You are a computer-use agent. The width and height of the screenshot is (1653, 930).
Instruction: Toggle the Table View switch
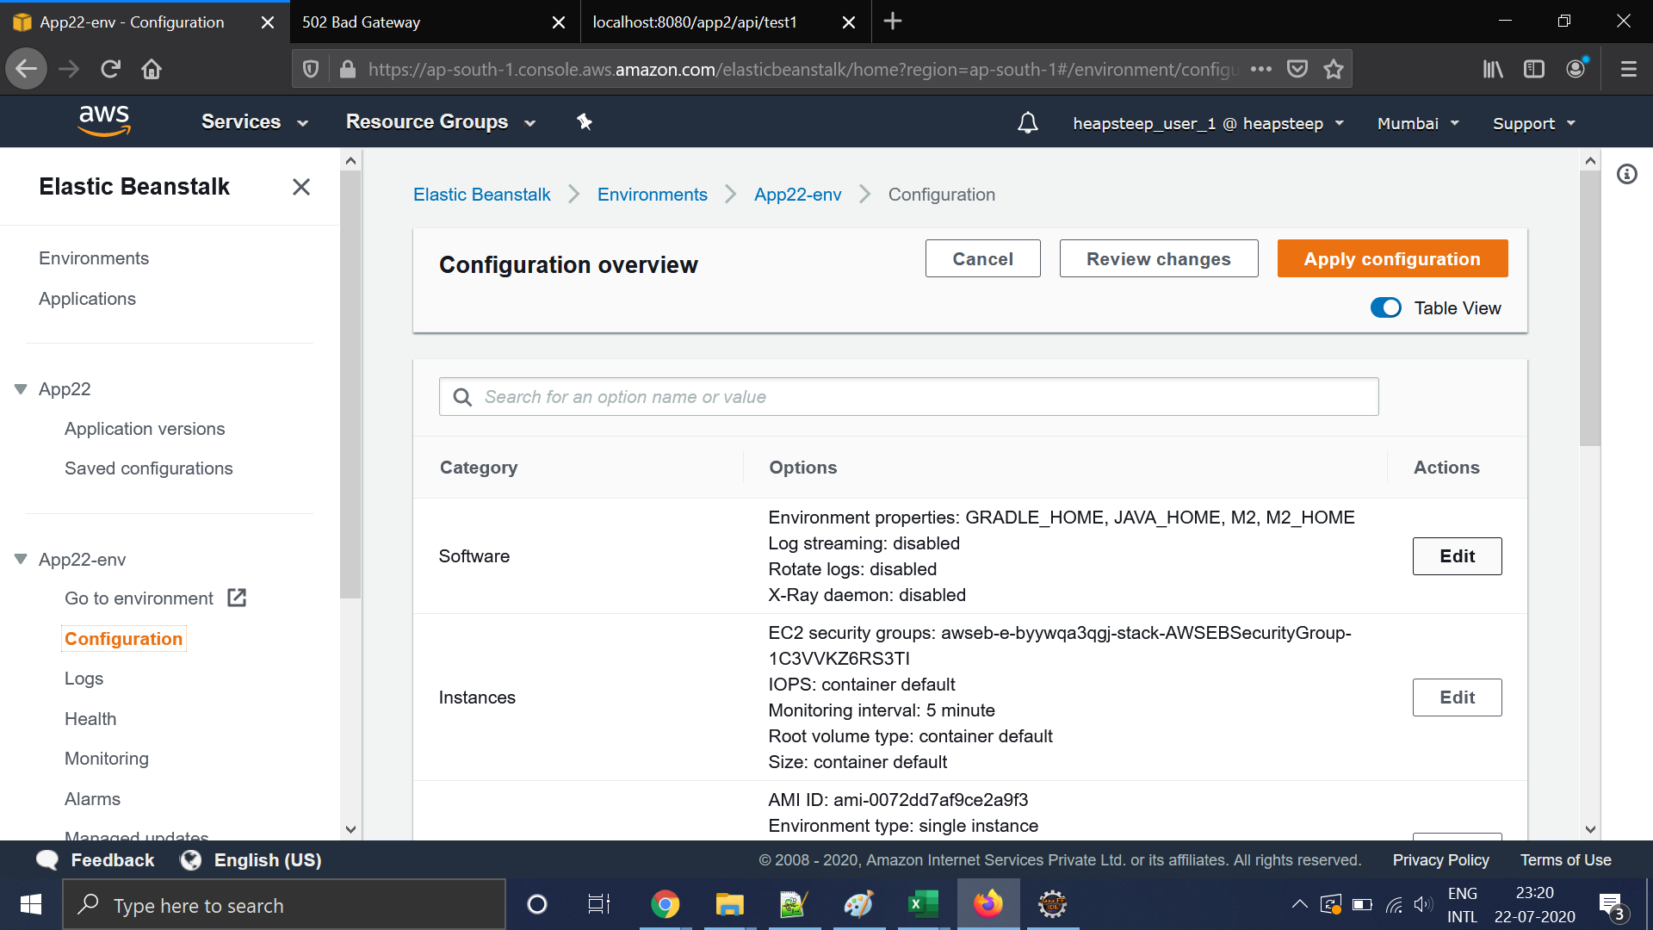1386,308
